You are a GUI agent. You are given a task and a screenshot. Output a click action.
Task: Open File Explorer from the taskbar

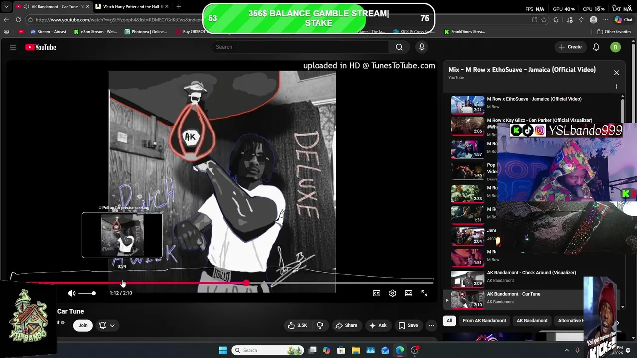tap(356, 350)
